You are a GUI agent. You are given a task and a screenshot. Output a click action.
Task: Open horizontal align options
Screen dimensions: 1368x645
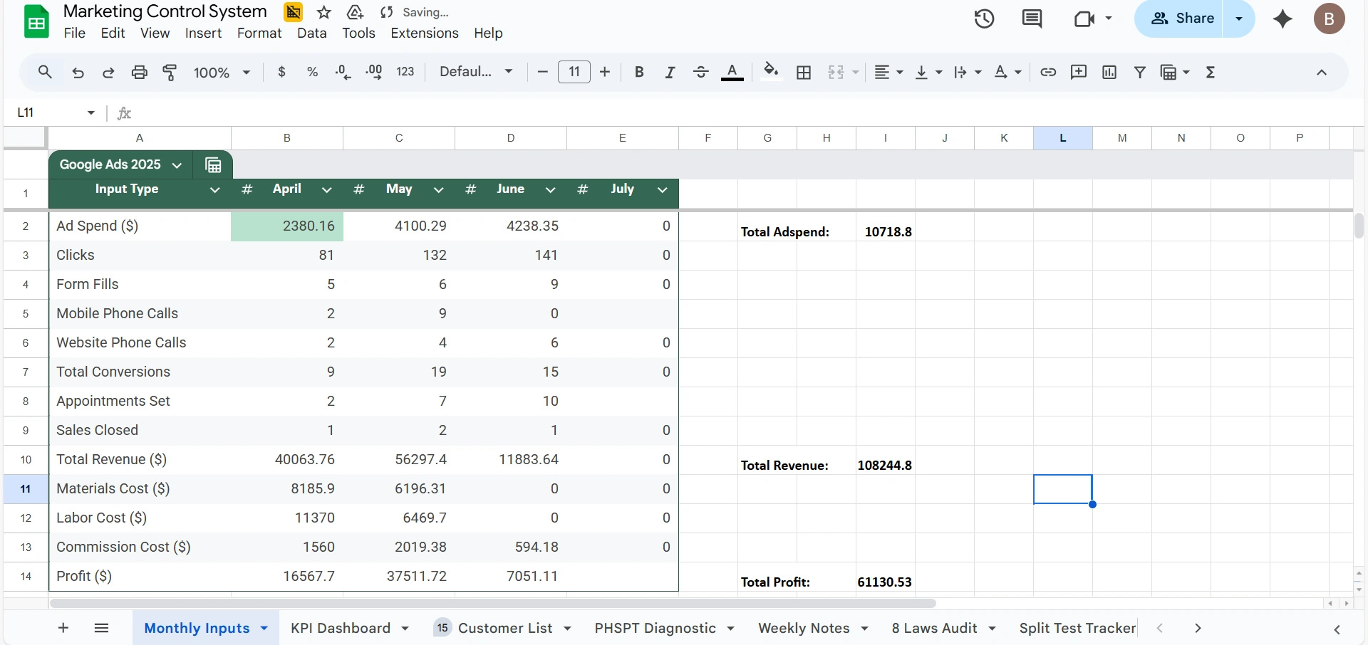(x=888, y=72)
